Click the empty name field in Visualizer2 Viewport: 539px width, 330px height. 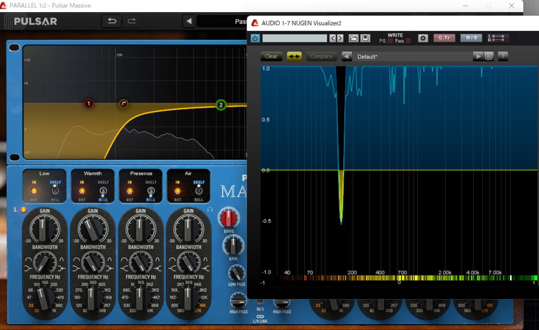(295, 38)
